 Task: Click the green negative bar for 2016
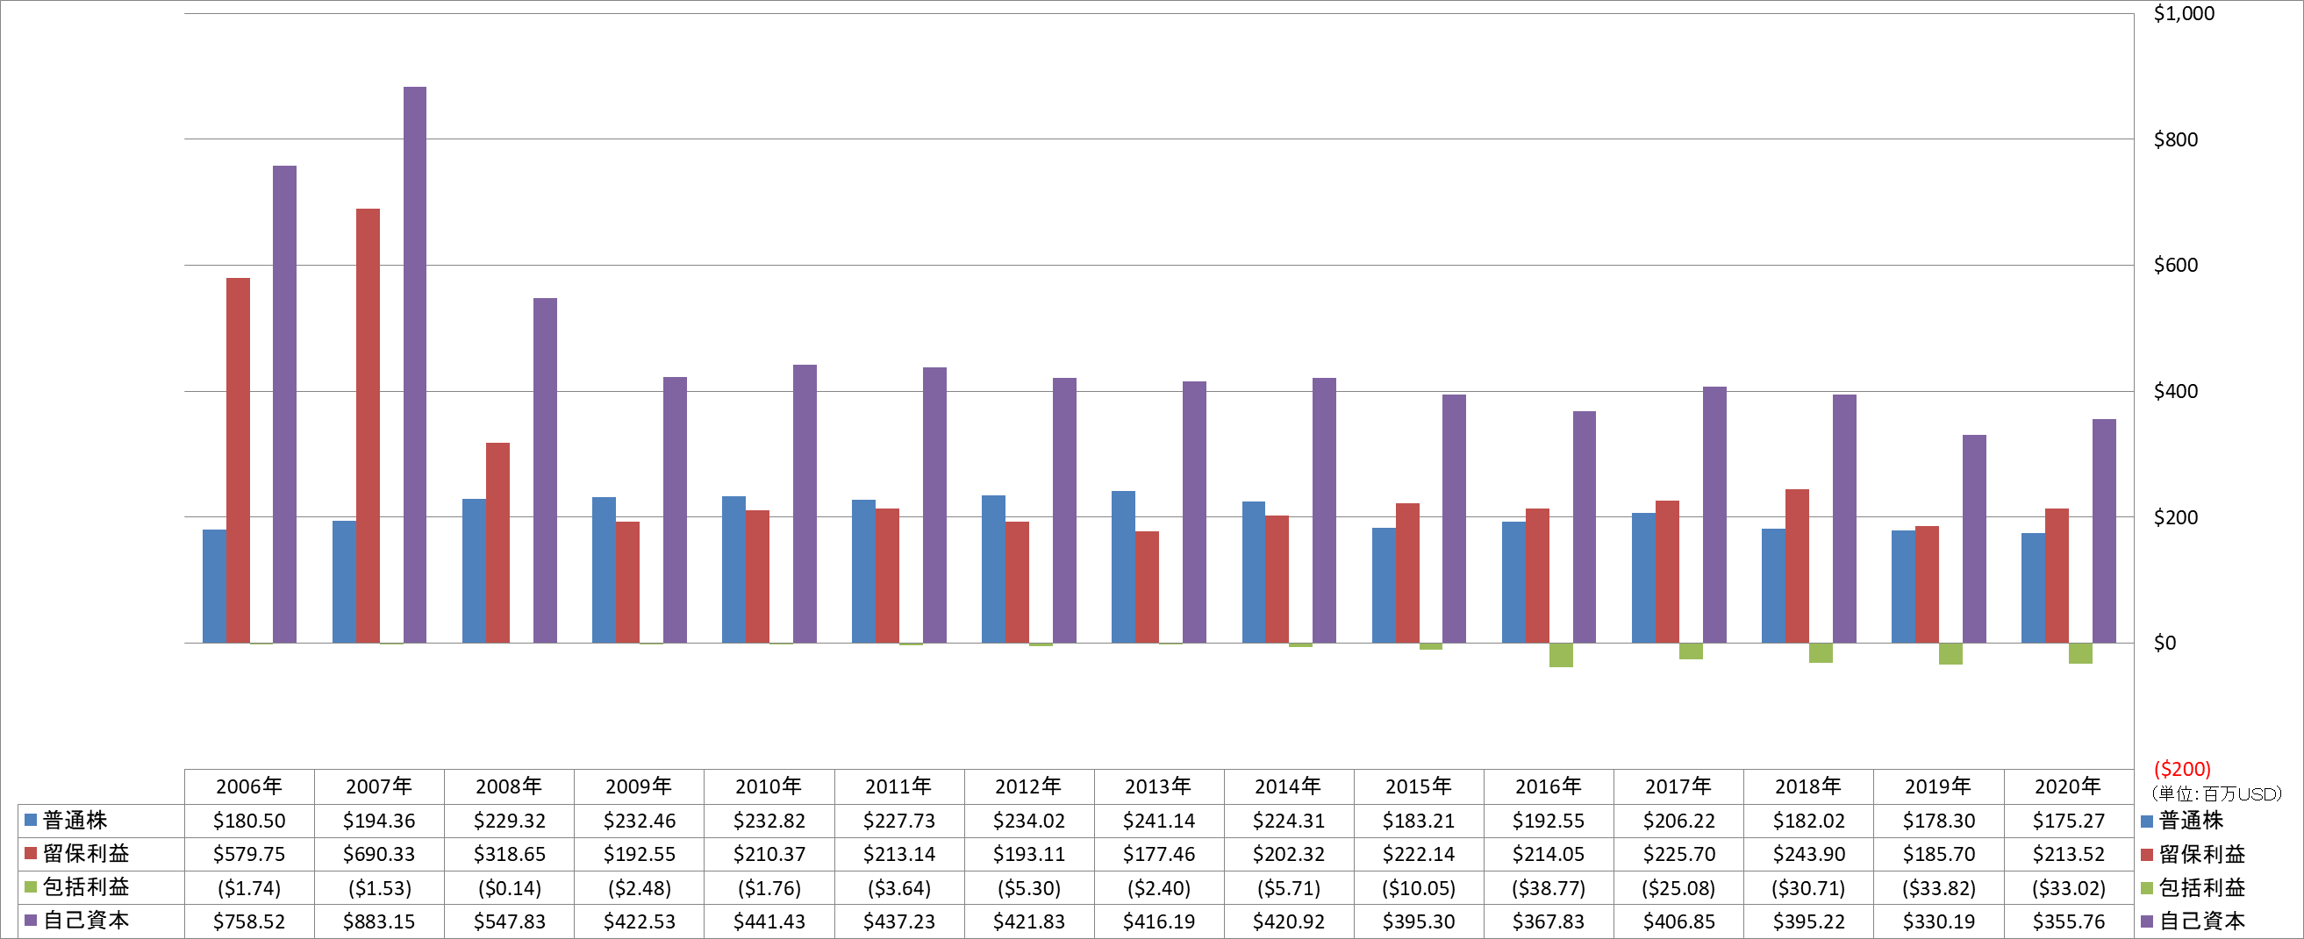click(1561, 655)
